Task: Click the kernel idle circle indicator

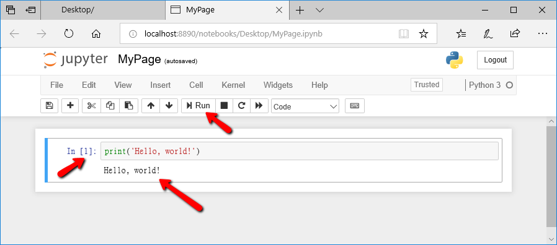Action: (x=509, y=85)
